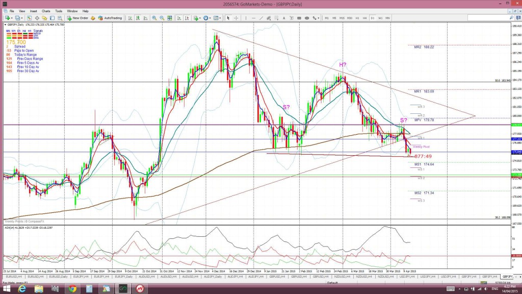
Task: Open Internet Explorer from taskbar
Action: [22, 289]
